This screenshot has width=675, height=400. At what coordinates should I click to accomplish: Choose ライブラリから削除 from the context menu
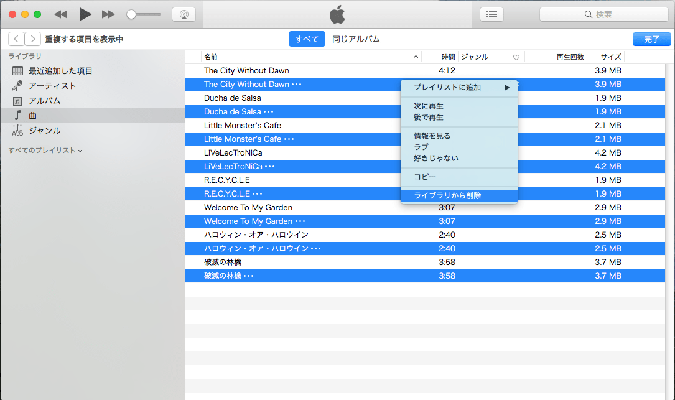click(459, 195)
